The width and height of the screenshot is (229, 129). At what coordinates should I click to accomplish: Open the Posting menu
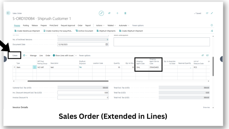pos(26,25)
